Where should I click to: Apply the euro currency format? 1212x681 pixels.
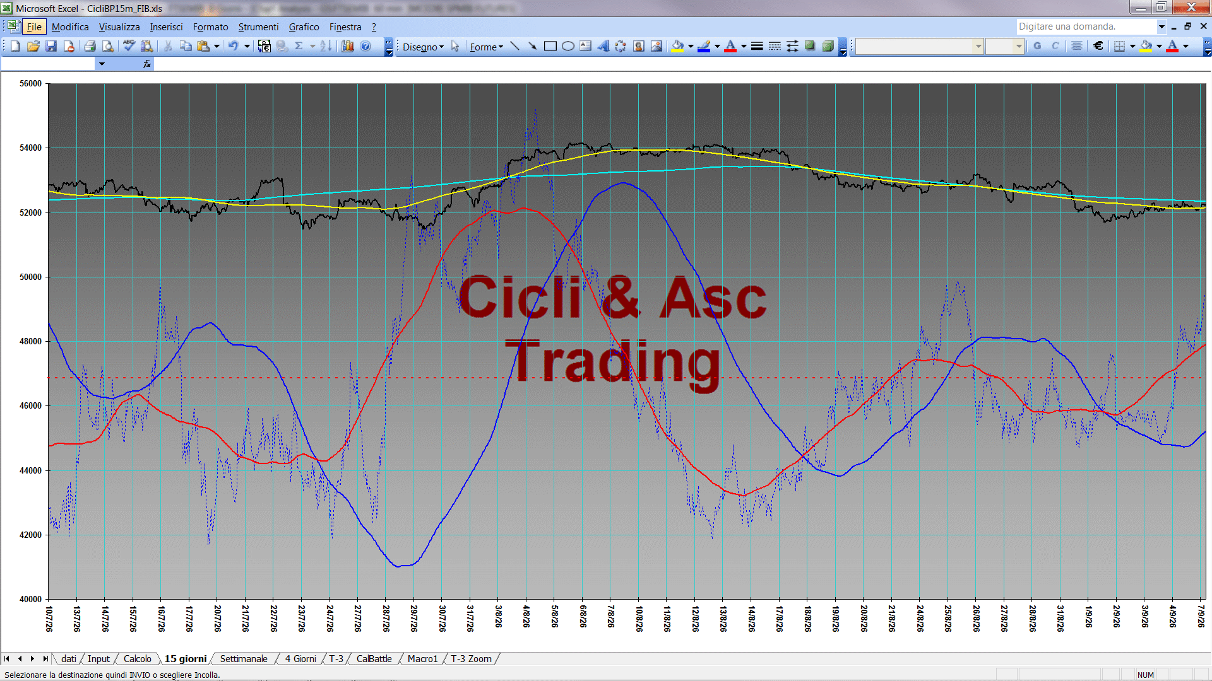[x=1098, y=46]
